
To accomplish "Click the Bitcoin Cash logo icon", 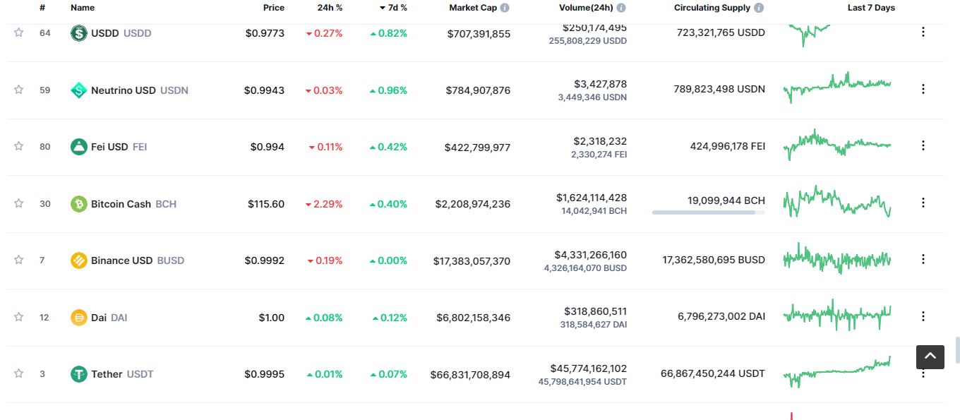I will click(79, 204).
